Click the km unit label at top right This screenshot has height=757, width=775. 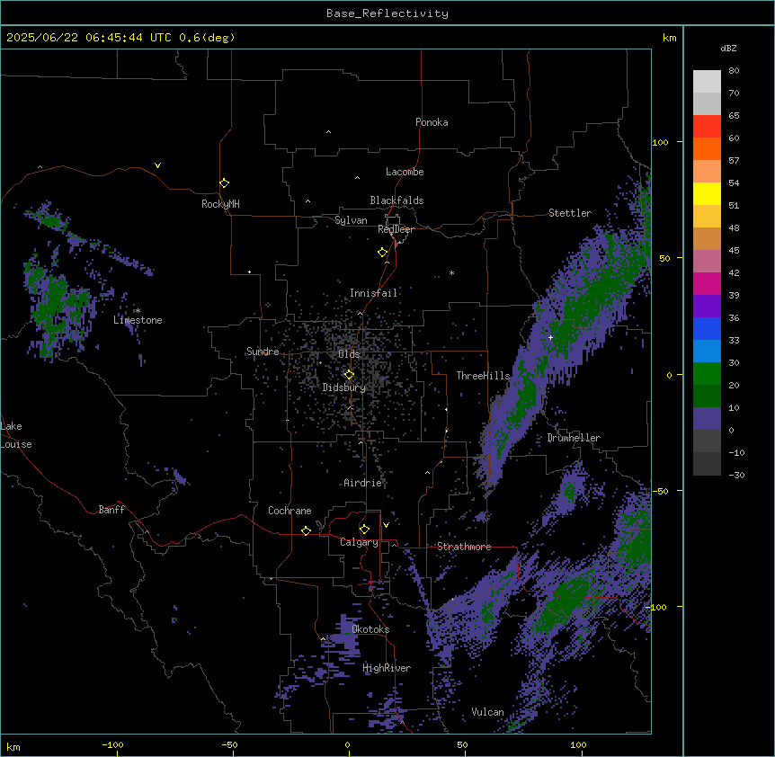click(x=670, y=38)
